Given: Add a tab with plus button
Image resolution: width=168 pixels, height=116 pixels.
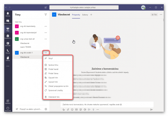Looking at the screenshot, I should (x=91, y=15).
